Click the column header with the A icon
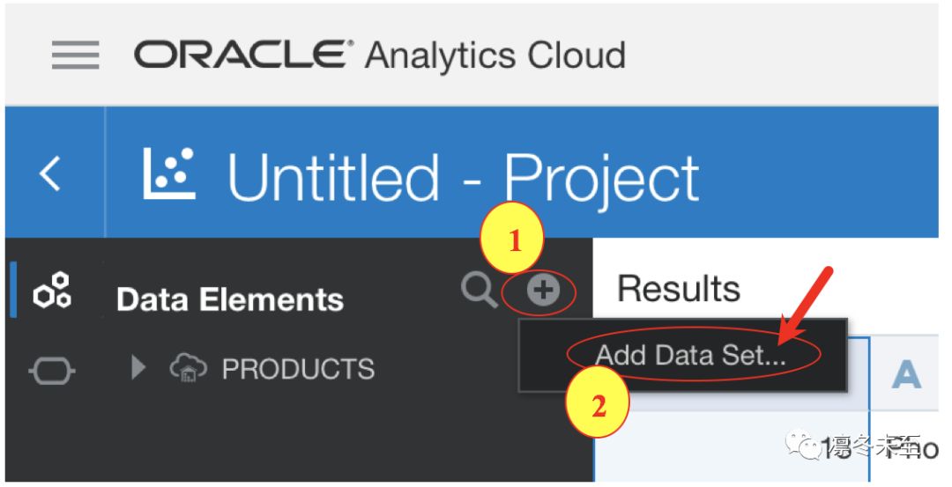Viewport: 952px width, 487px height. coord(904,373)
